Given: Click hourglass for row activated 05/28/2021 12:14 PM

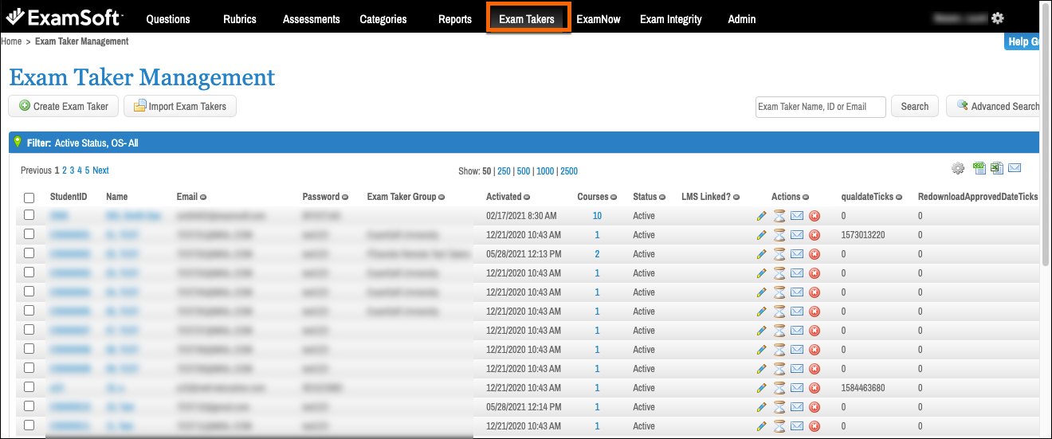Looking at the screenshot, I should coord(779,407).
